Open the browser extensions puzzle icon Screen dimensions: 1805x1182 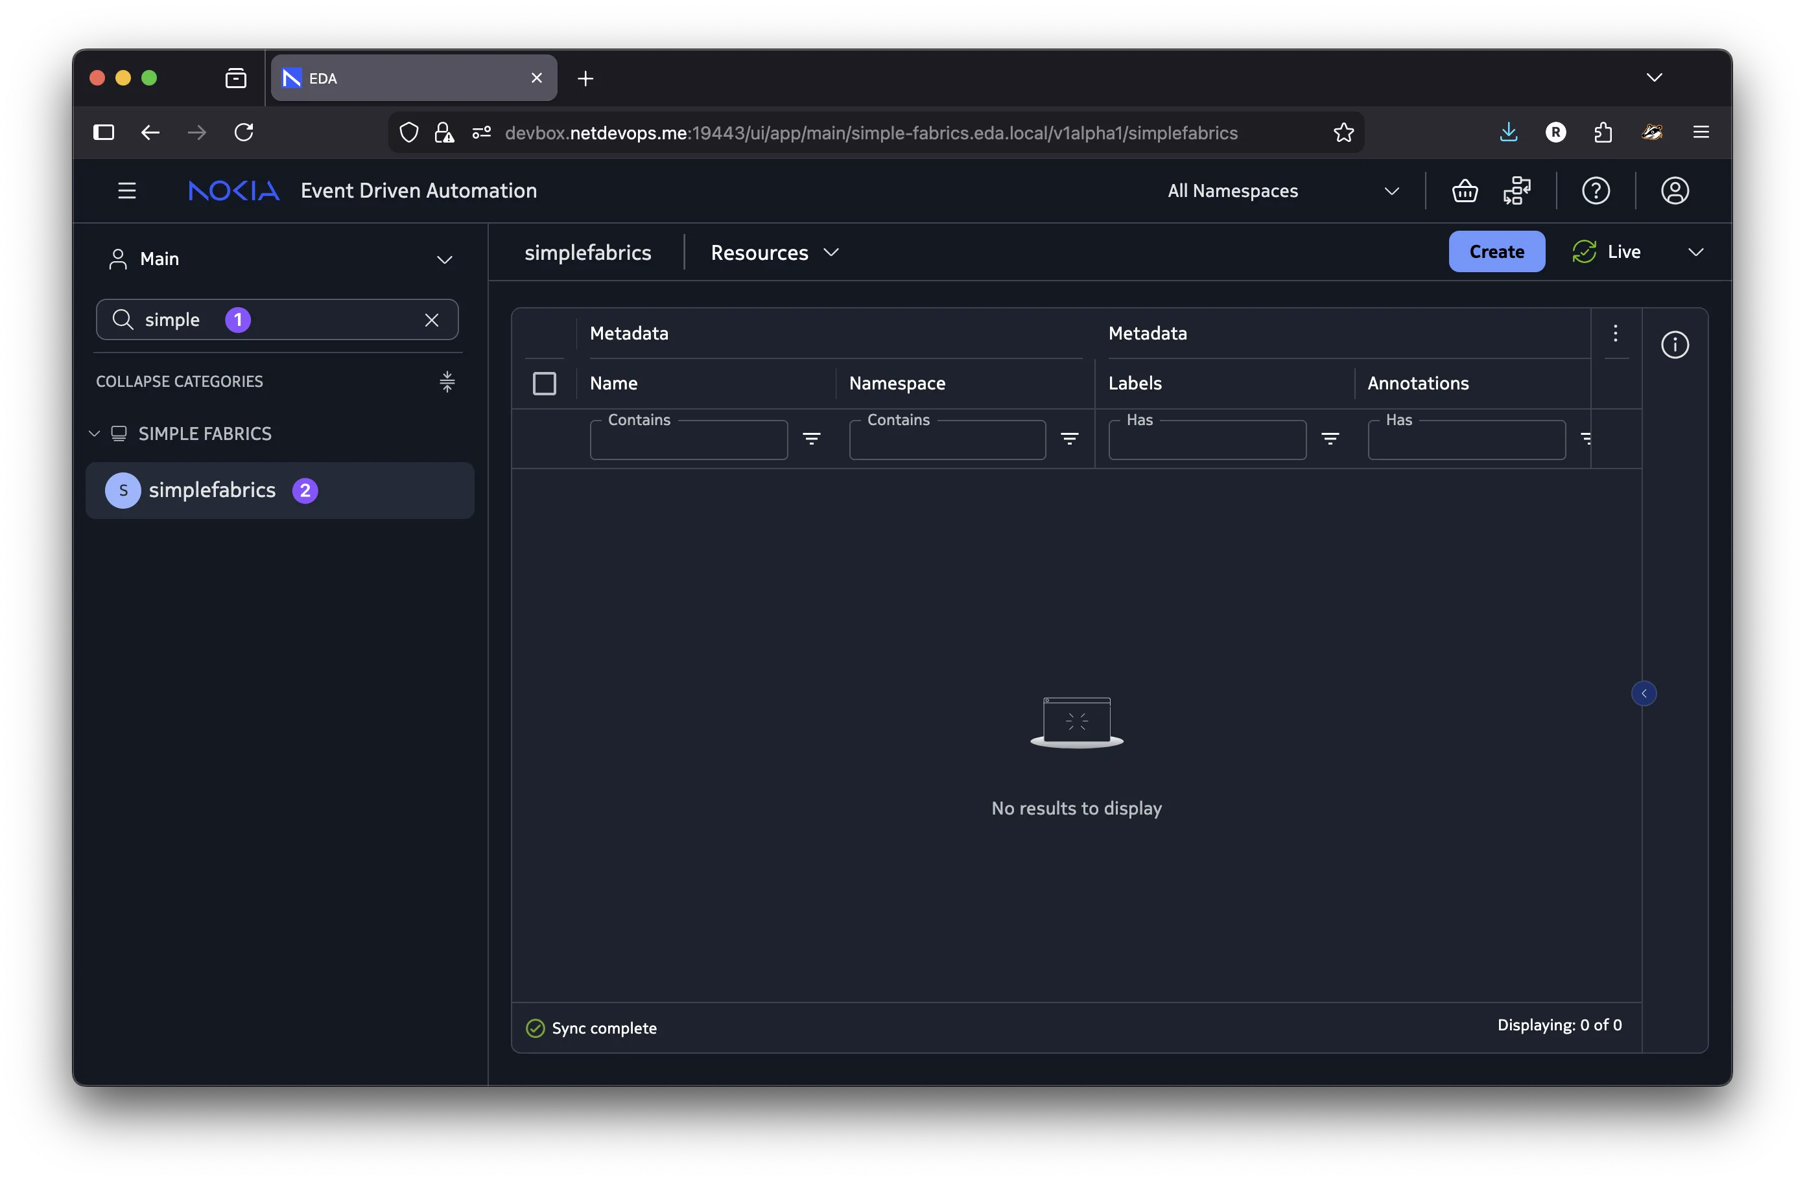coord(1603,133)
